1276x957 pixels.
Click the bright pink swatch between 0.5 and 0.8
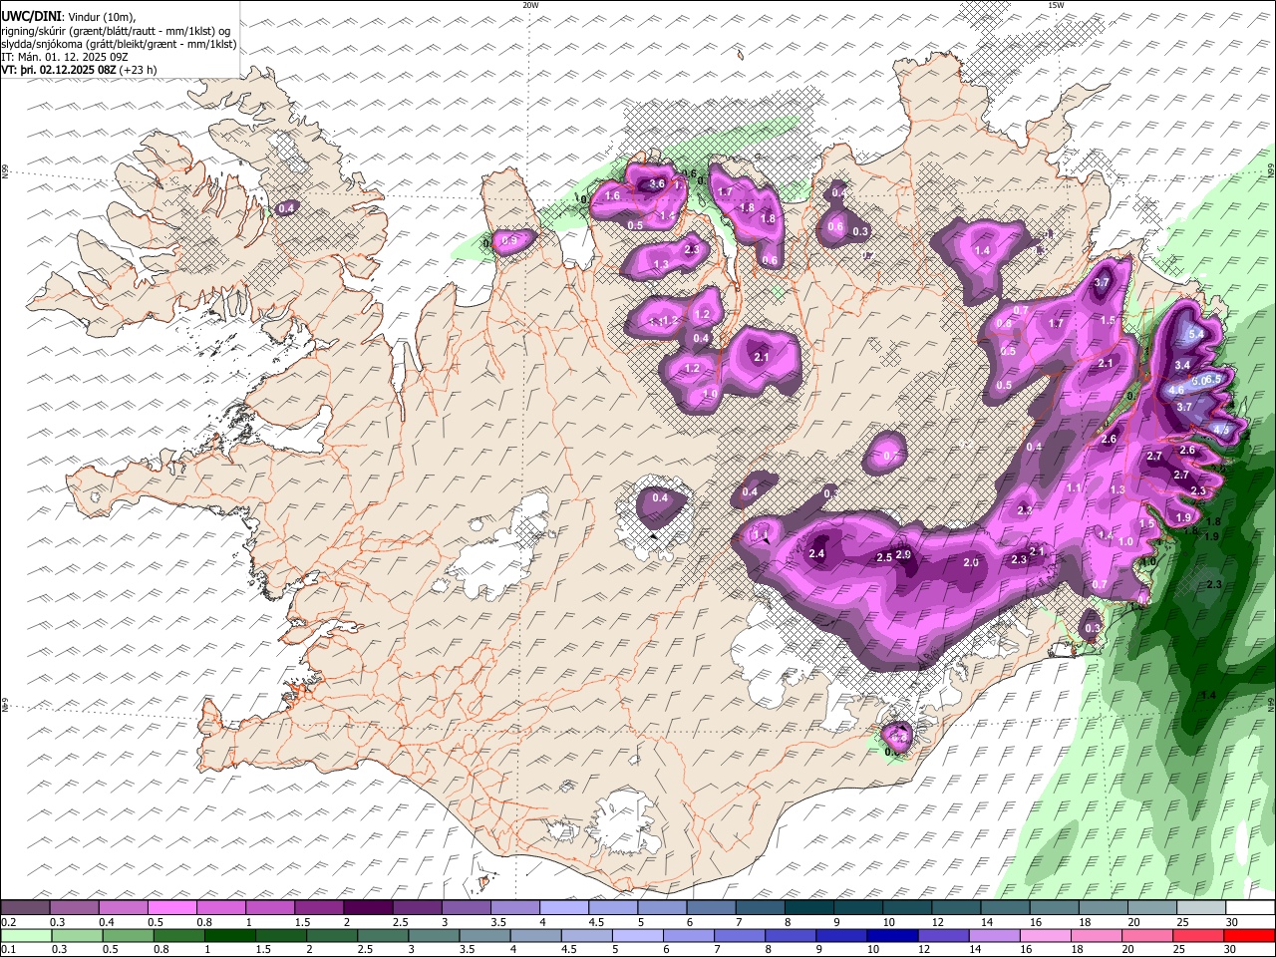coord(171,908)
